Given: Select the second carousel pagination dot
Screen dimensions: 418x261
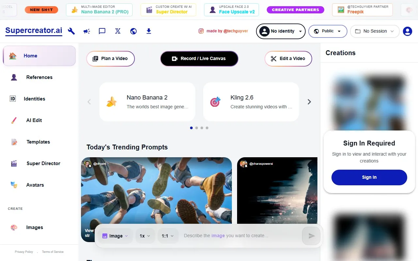Looking at the screenshot, I should point(197,128).
